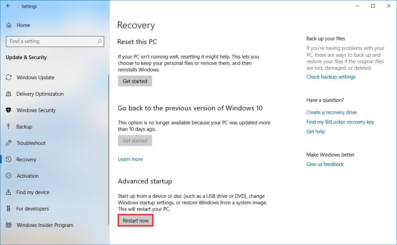
Task: Select the Backup option
Action: (25, 126)
